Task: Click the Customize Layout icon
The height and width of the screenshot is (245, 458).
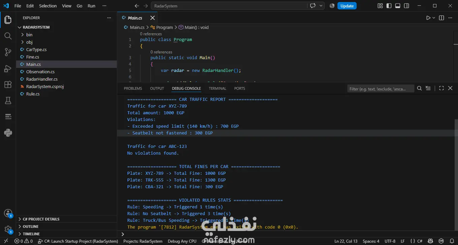Action: pyautogui.click(x=380, y=6)
